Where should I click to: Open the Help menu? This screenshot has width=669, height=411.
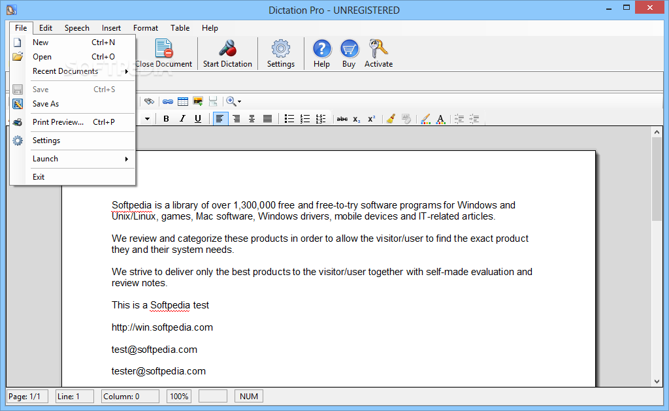pyautogui.click(x=210, y=27)
